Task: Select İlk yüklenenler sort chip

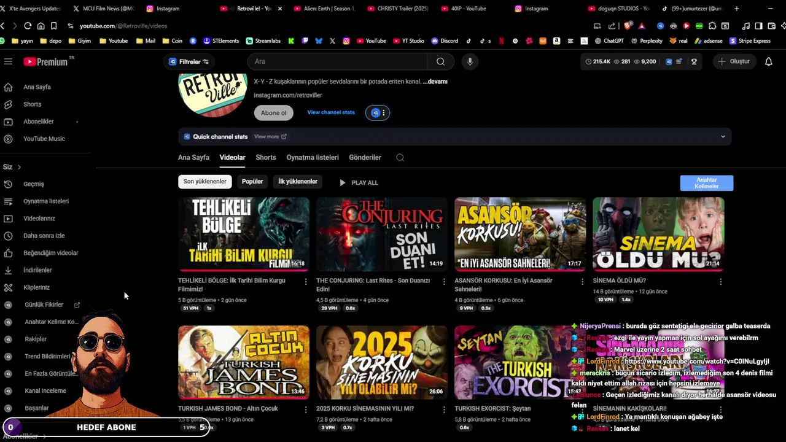Action: (x=298, y=182)
